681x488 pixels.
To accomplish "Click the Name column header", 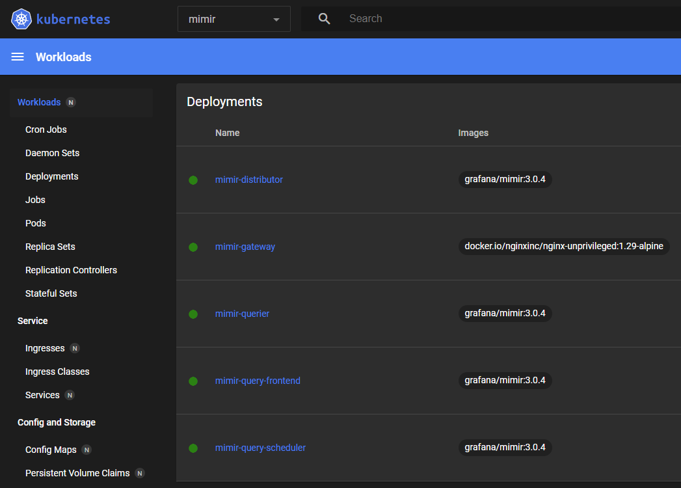I will tap(227, 133).
